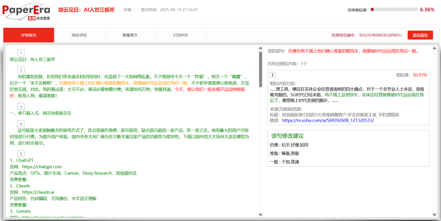This screenshot has width=441, height=221.
Task: Click report number BJQ3D4N8KE8QWNDU
Action: pos(380,35)
